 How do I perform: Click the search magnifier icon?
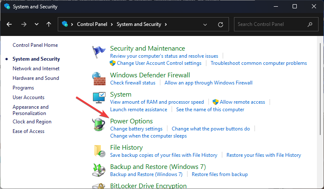[310, 24]
